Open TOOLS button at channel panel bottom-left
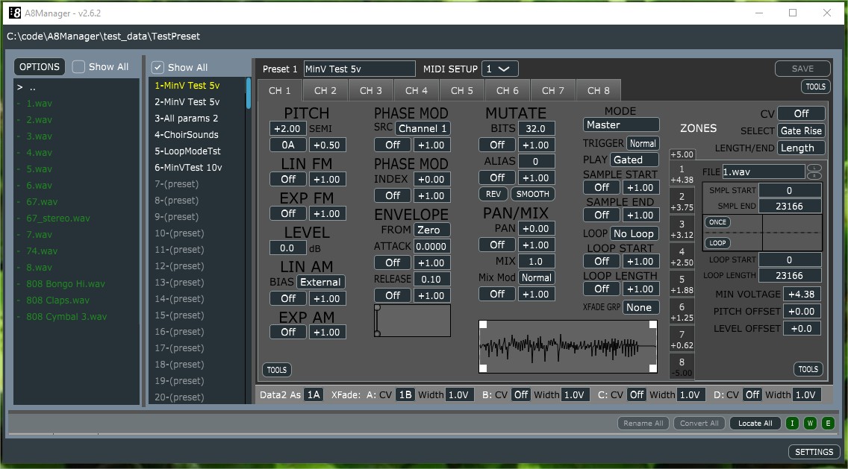Screen dimensions: 848x469 [x=277, y=370]
